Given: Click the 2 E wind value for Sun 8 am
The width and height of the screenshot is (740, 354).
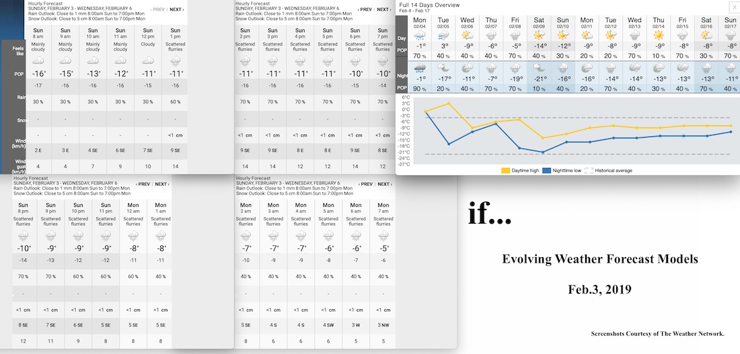Looking at the screenshot, I should pos(38,151).
